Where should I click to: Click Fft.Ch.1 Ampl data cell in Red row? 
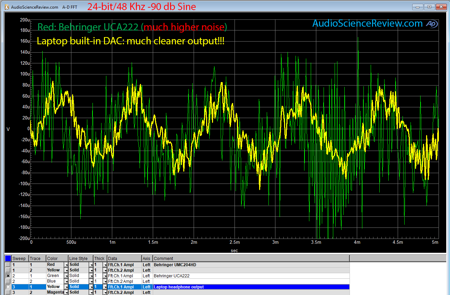(124, 265)
